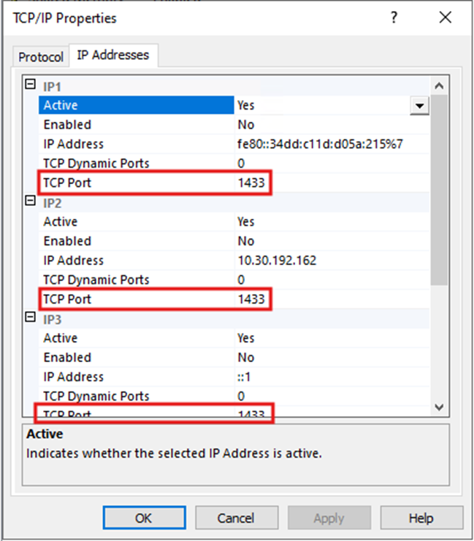Close the TCP/IP Properties dialog

coord(445,17)
